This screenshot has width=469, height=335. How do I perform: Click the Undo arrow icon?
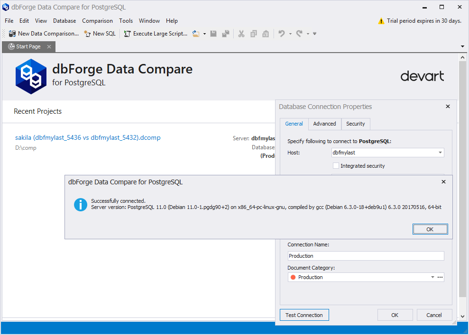click(282, 34)
